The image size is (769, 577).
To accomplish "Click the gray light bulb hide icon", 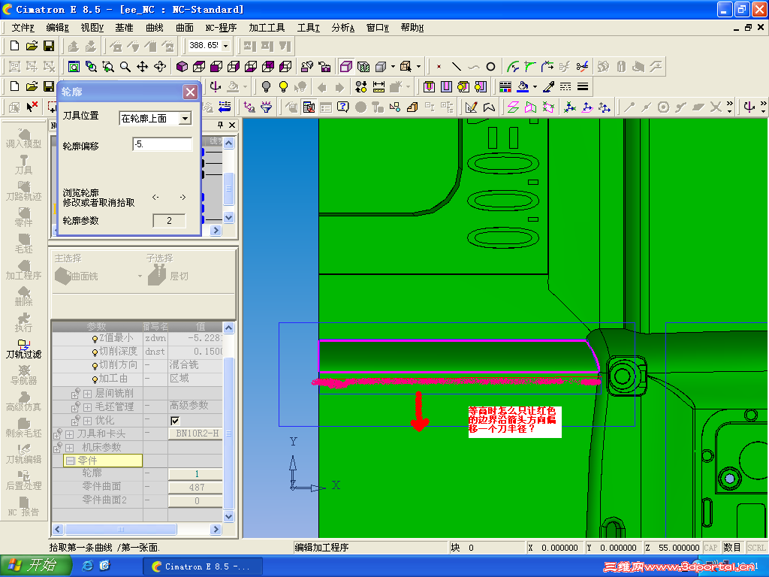I will tap(266, 87).
